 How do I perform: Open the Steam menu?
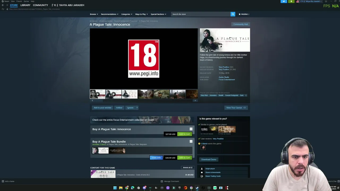coord(7,1)
